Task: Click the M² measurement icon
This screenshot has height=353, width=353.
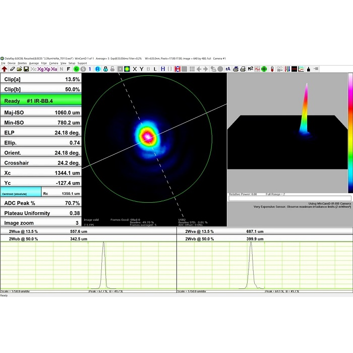Action: coord(250,69)
